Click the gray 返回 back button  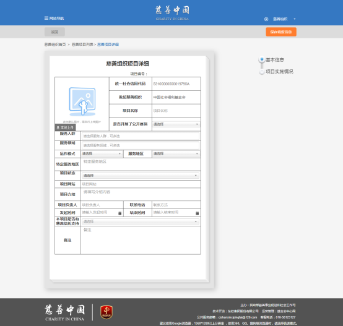click(54, 32)
